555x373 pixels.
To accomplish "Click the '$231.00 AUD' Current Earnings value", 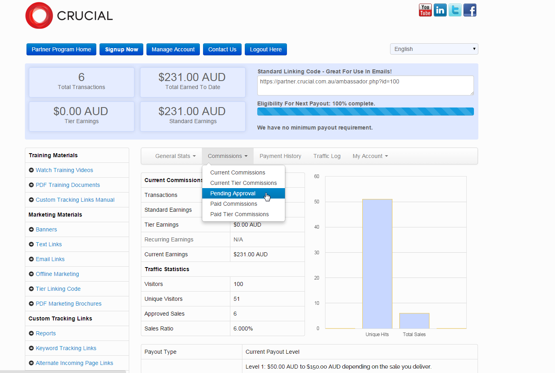I will [x=250, y=254].
